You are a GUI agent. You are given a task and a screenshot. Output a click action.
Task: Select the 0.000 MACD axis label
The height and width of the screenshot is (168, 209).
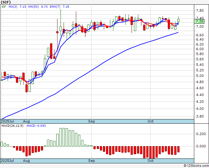pos(201,146)
